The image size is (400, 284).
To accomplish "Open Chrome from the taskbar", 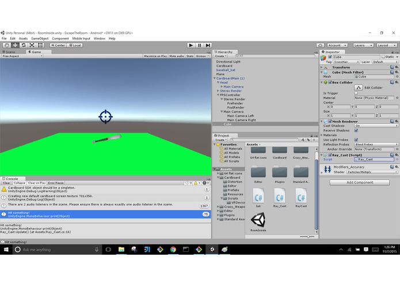I will coord(173,250).
